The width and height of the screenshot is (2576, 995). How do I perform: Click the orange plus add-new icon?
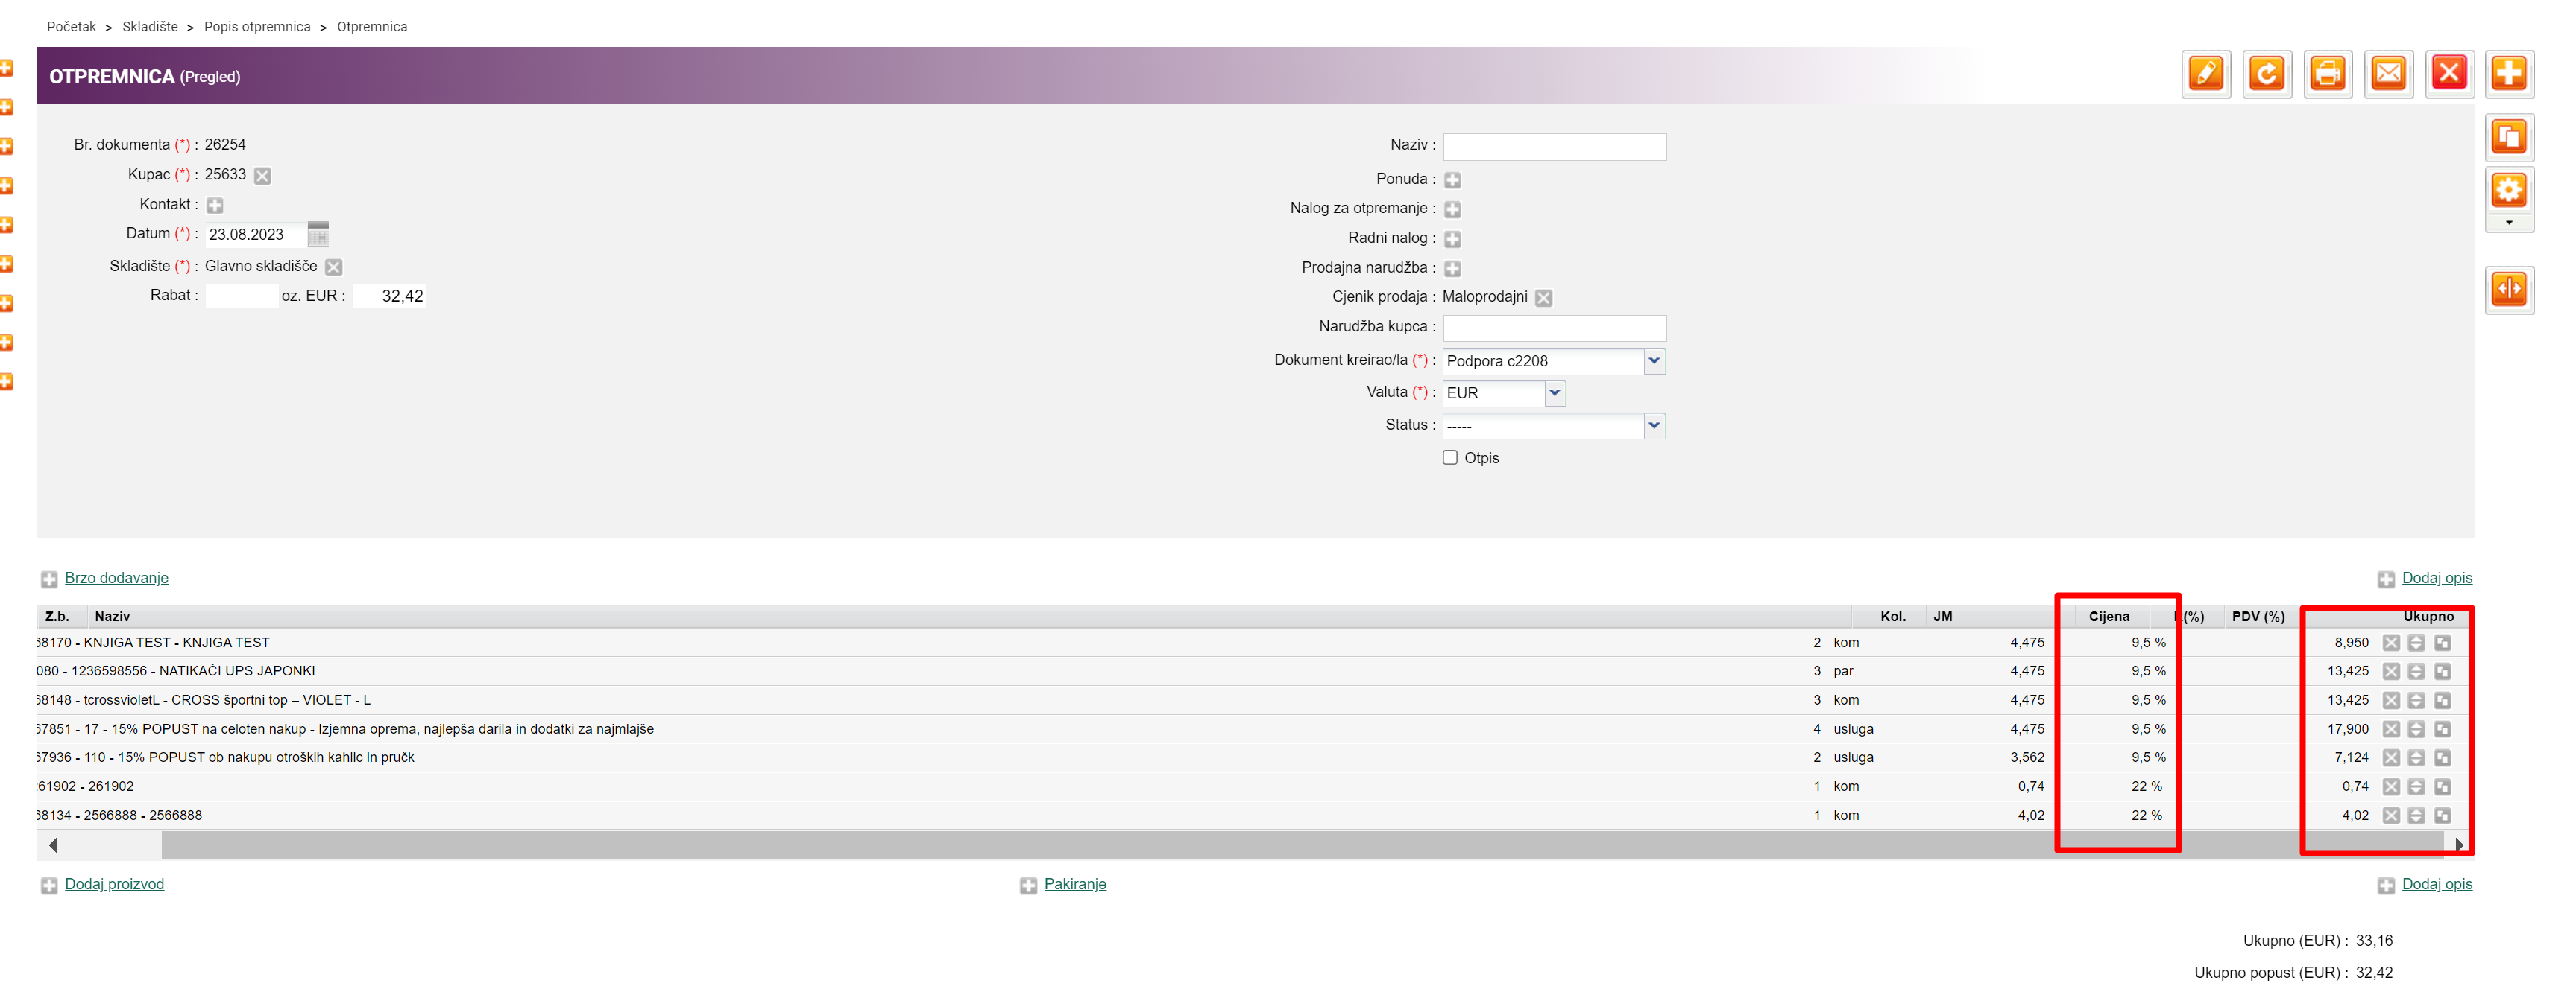click(x=2509, y=74)
